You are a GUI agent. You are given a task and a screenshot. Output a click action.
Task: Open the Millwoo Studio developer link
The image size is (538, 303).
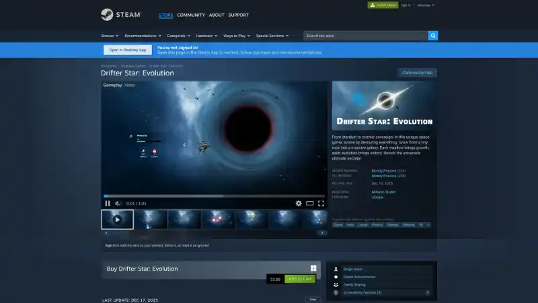[383, 192]
